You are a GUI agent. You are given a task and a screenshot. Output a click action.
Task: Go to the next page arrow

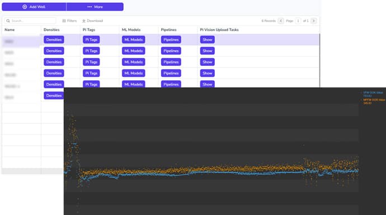tap(314, 21)
